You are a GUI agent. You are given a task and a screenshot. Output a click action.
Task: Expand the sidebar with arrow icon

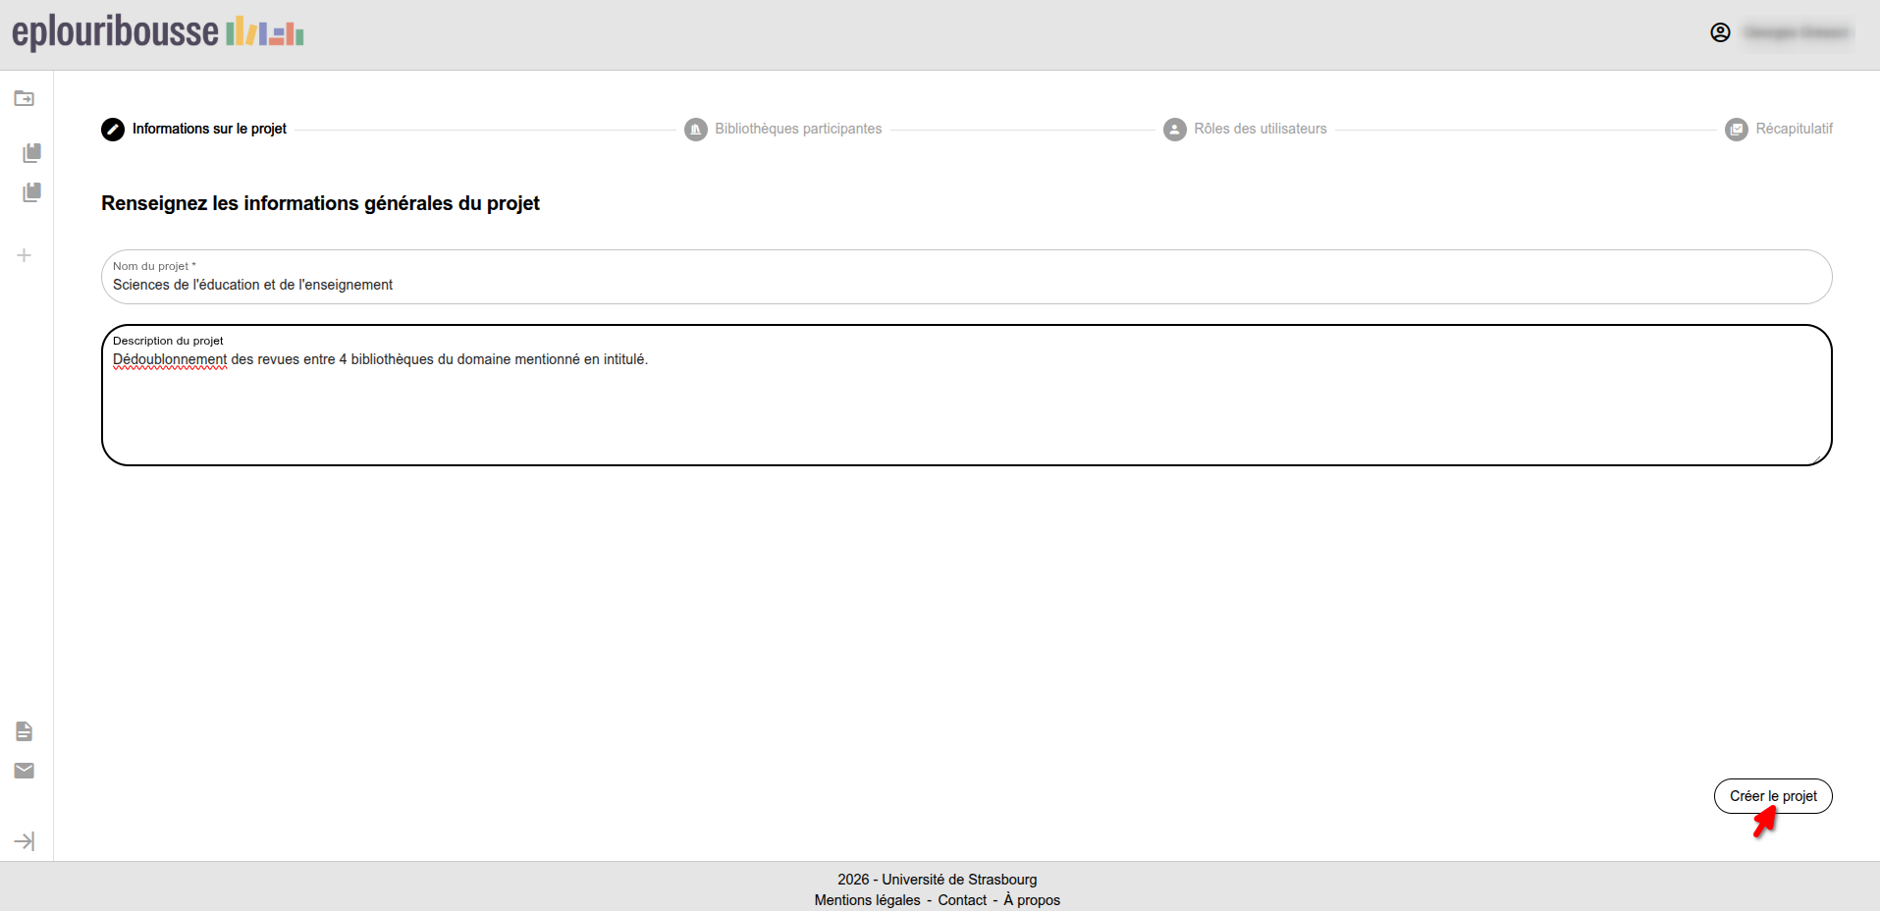(25, 841)
